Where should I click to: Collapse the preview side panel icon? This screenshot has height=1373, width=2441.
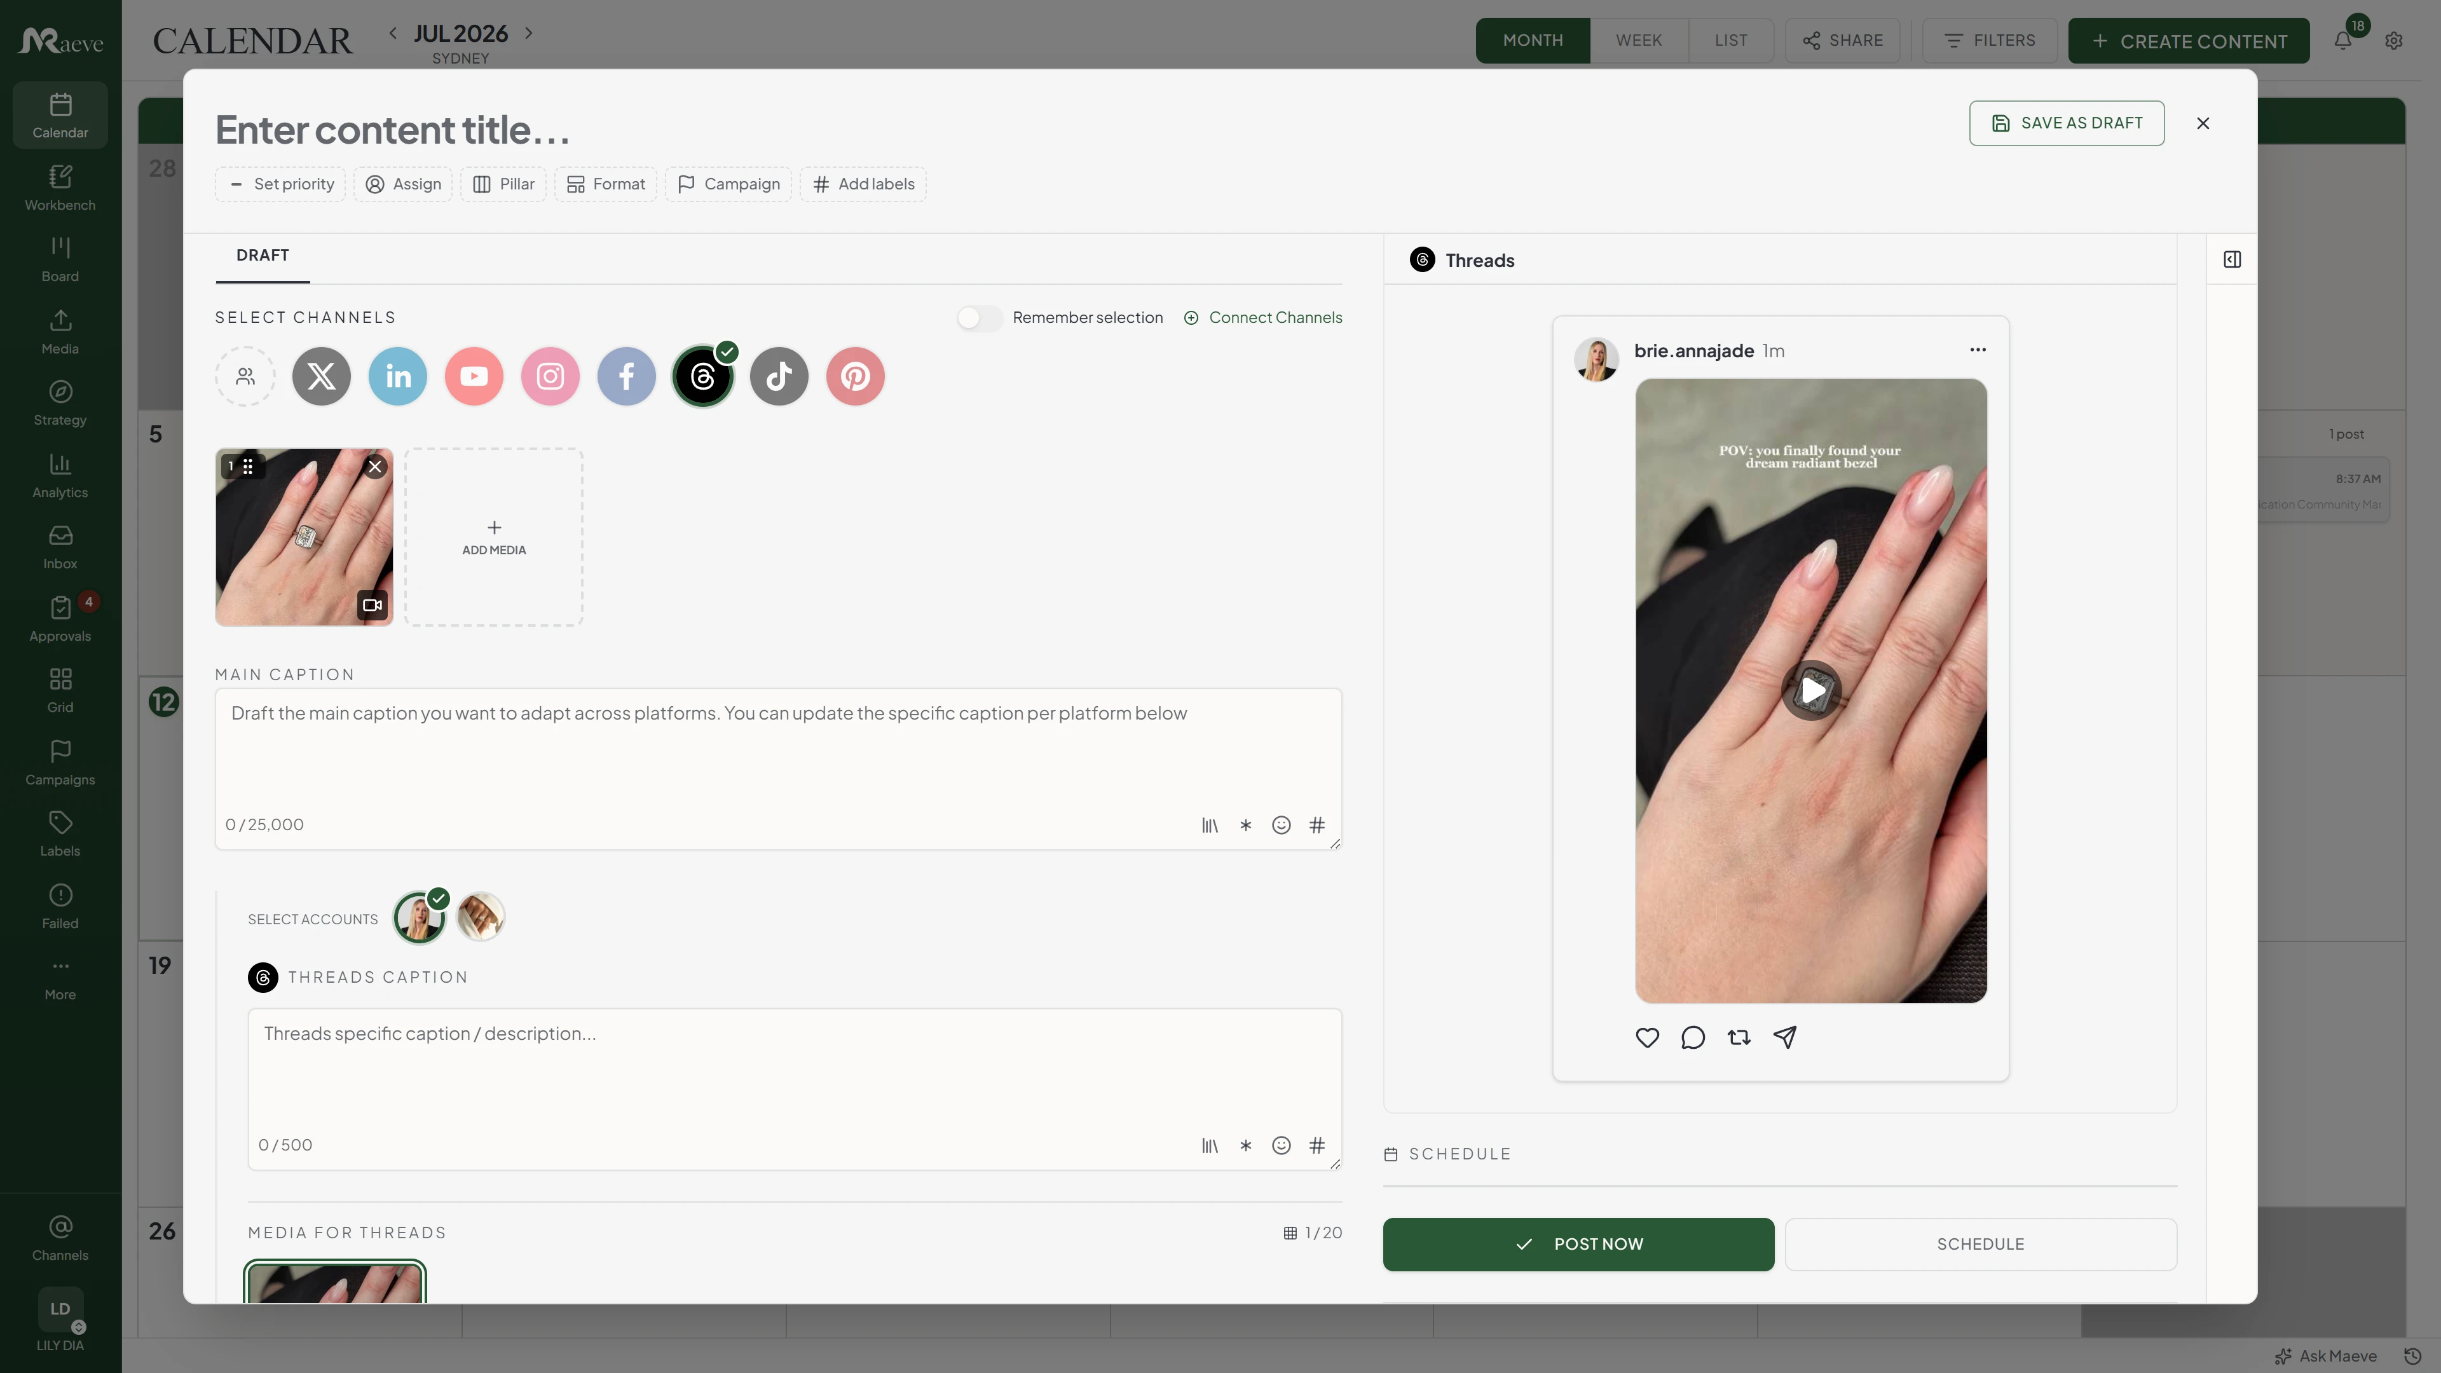(x=2232, y=259)
